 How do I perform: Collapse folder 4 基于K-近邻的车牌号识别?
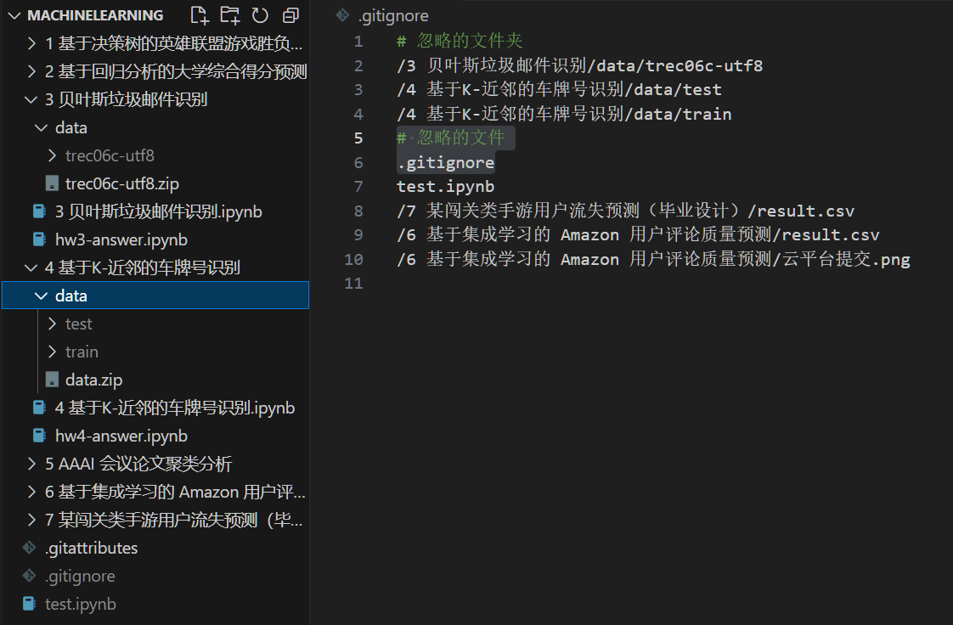click(x=31, y=267)
